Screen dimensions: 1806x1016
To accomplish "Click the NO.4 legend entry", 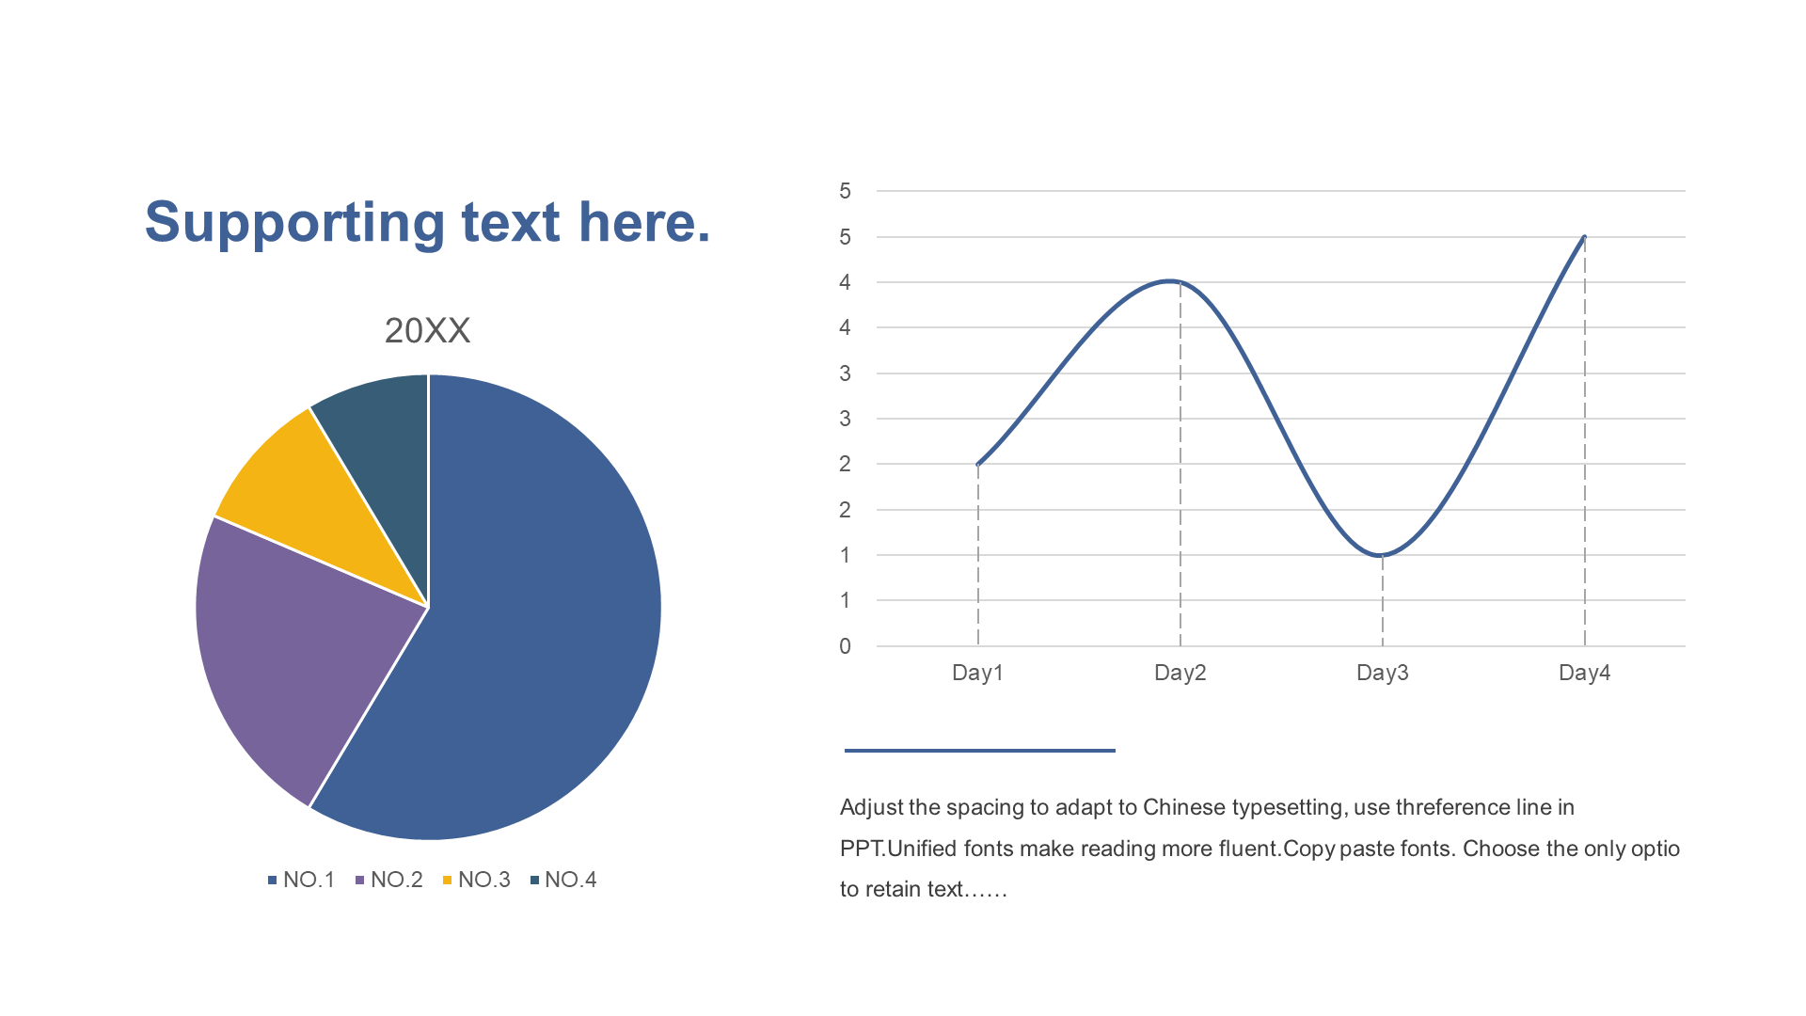I will pos(563,880).
